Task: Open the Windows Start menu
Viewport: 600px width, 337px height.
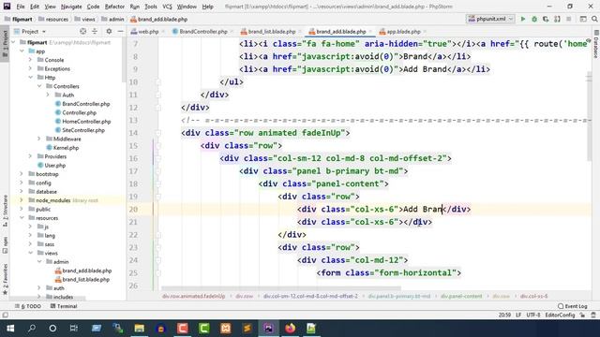Action: [x=10, y=329]
